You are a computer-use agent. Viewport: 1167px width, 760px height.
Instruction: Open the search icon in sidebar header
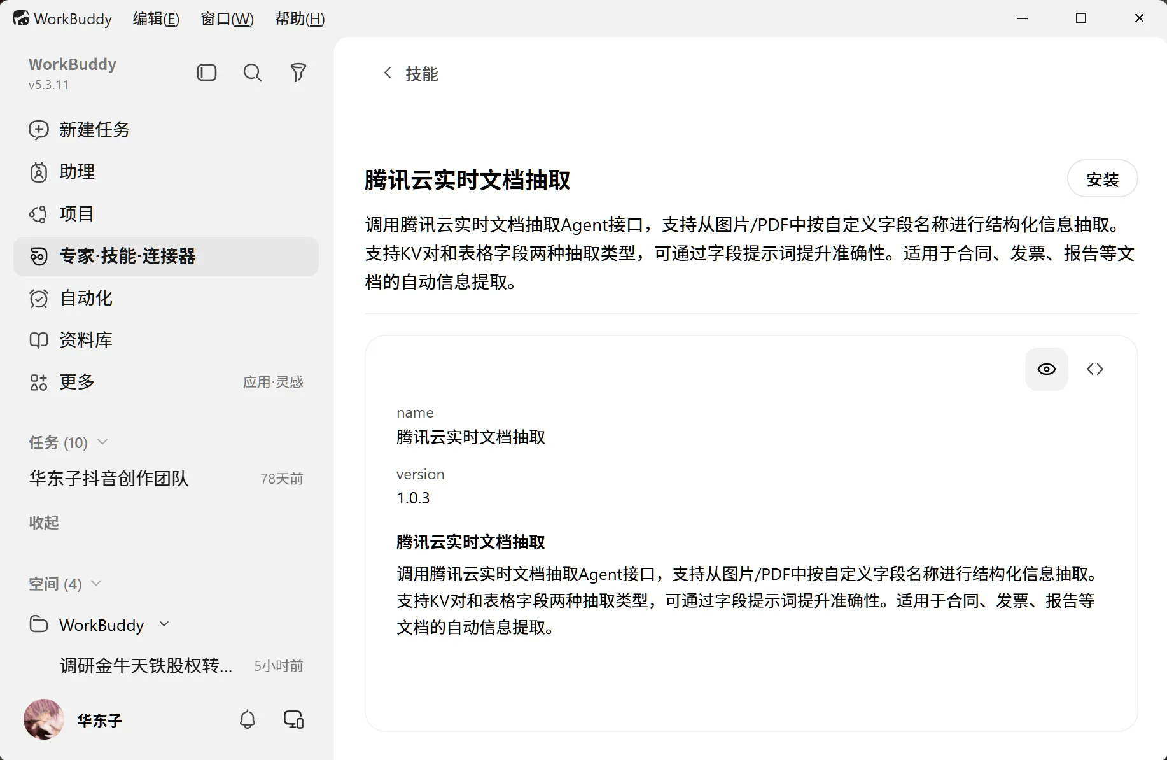(253, 73)
